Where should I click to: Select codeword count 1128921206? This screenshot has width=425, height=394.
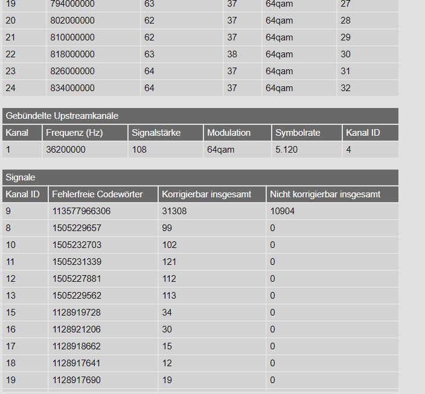point(77,329)
